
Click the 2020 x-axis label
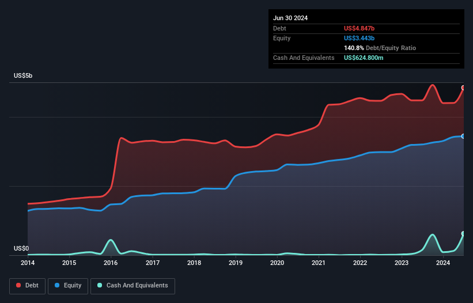tap(277, 263)
